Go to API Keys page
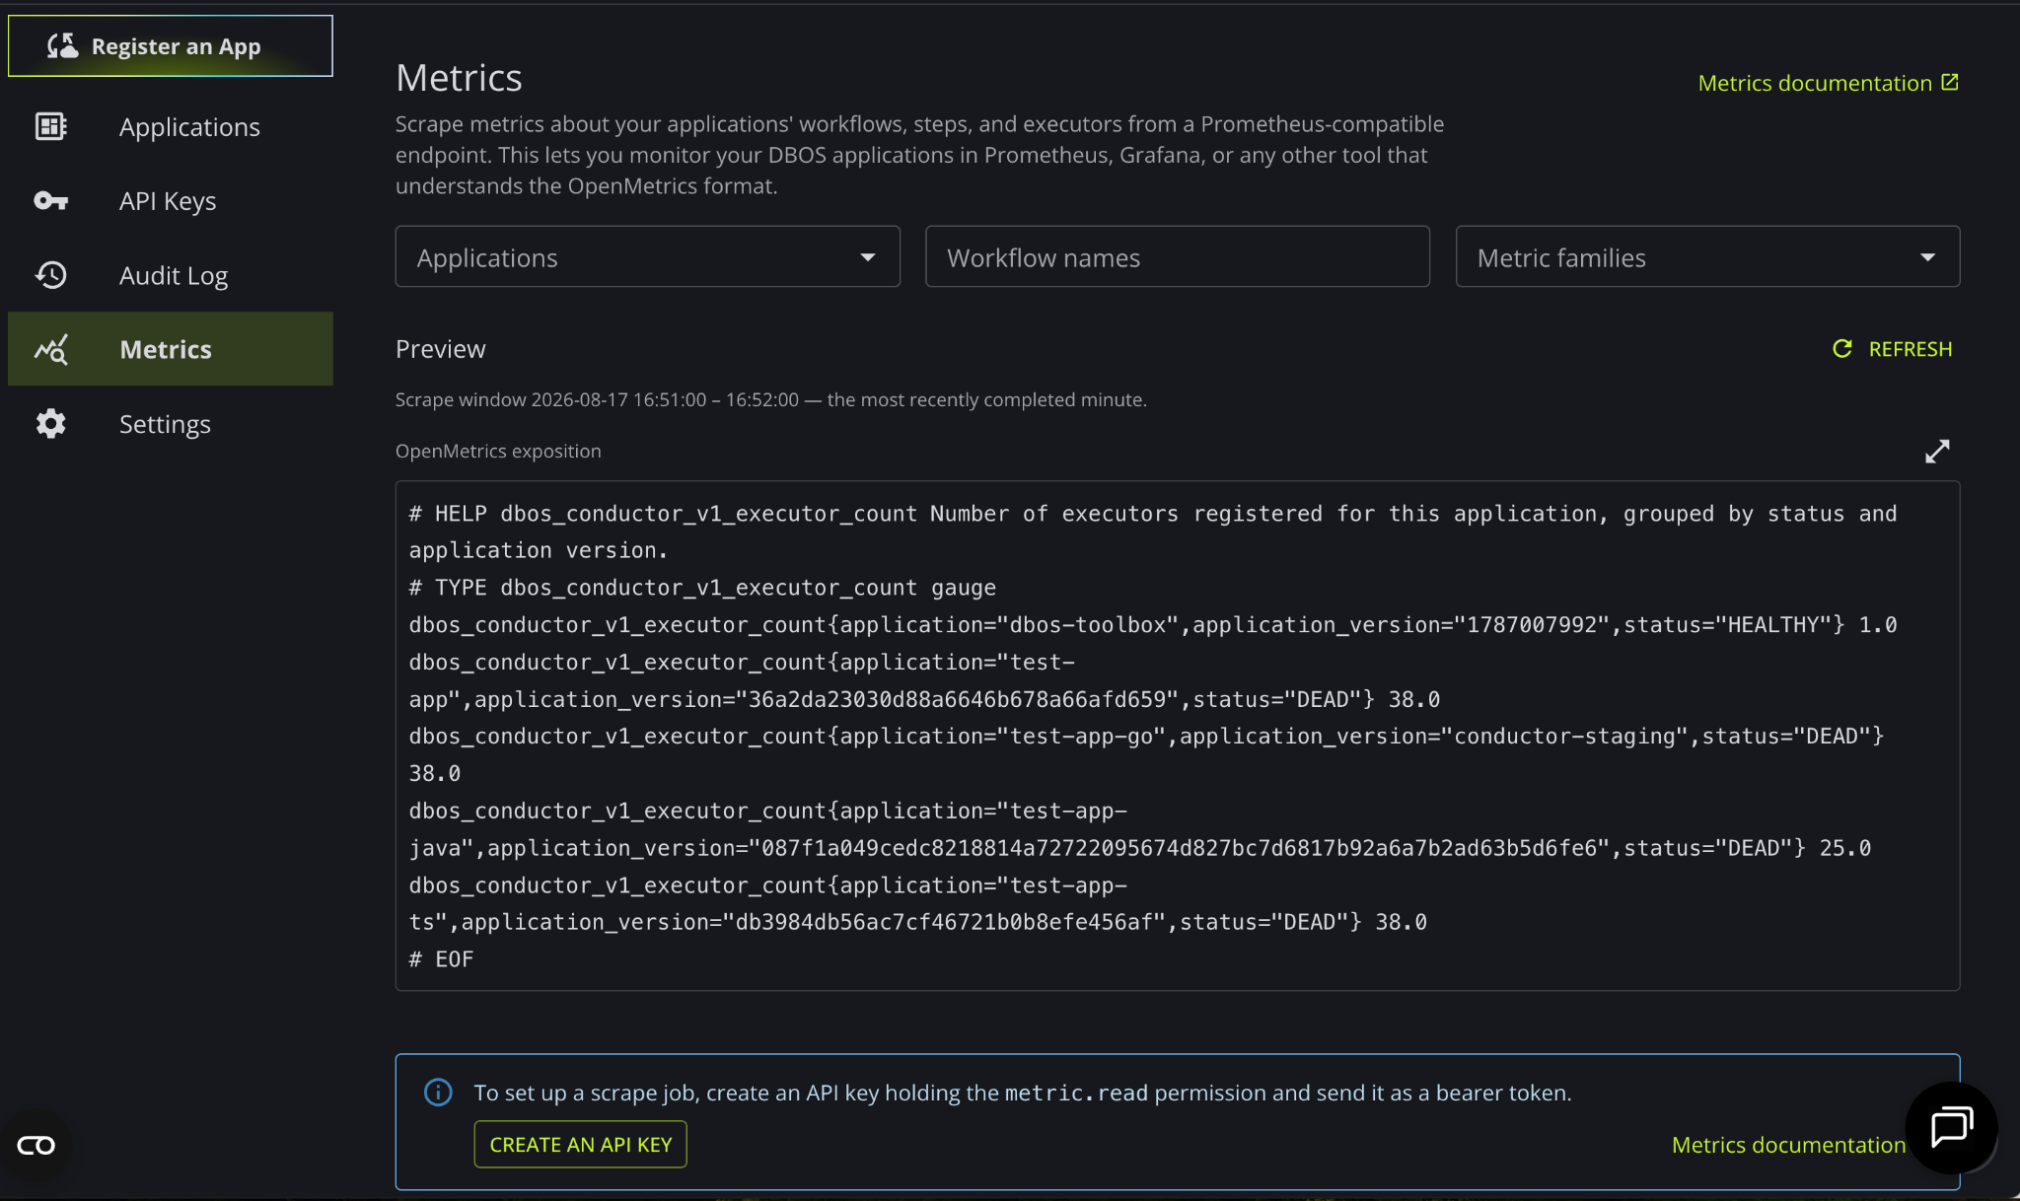The width and height of the screenshot is (2020, 1201). click(171, 201)
